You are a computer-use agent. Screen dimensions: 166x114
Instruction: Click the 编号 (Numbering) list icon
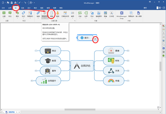(73, 13)
